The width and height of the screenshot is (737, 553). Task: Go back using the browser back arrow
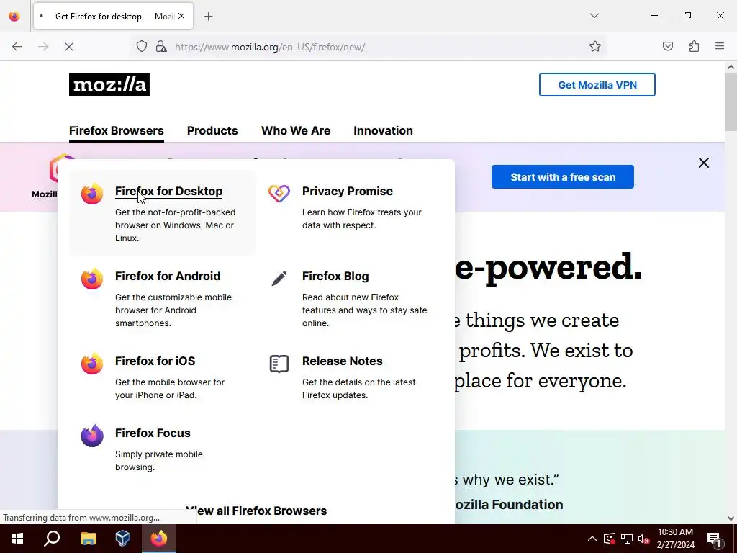coord(17,47)
